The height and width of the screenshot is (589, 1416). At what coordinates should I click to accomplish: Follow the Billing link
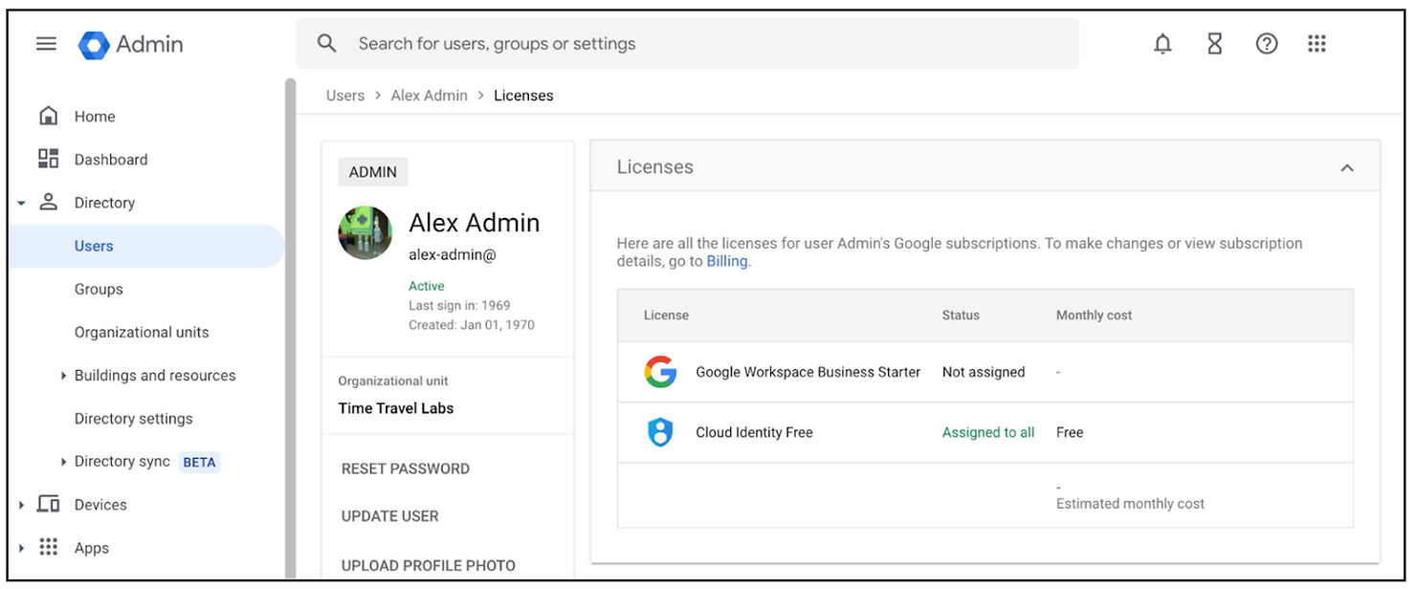pos(727,261)
